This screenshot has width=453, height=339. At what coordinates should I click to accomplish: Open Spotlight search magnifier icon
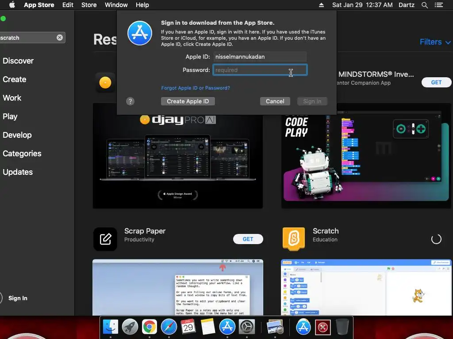pyautogui.click(x=425, y=5)
